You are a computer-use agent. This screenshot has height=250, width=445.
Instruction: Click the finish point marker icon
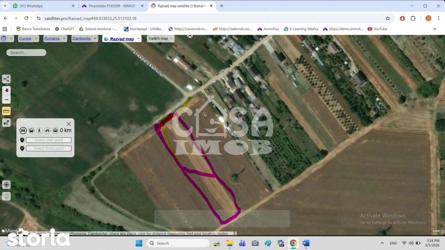point(22,148)
